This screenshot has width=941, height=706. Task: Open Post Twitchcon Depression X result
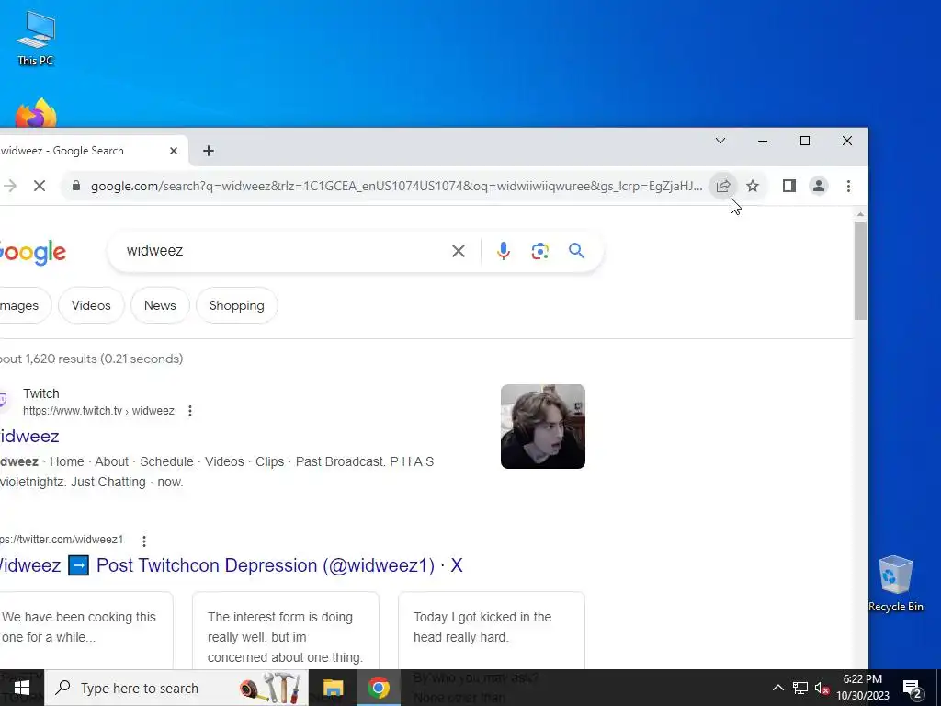pyautogui.click(x=231, y=565)
